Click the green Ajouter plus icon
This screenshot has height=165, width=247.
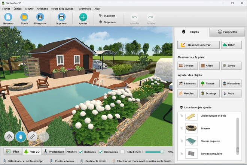[83, 17]
